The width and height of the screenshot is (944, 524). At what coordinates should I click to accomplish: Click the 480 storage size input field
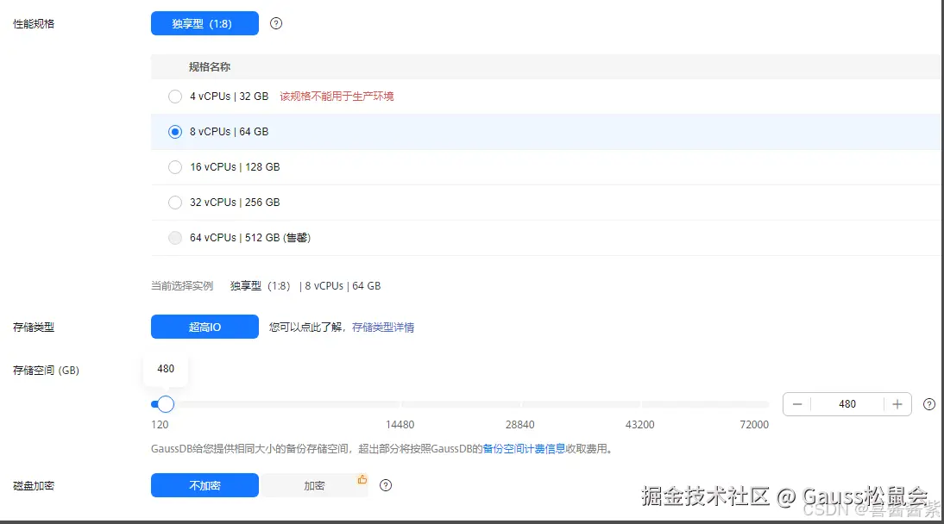click(x=847, y=403)
